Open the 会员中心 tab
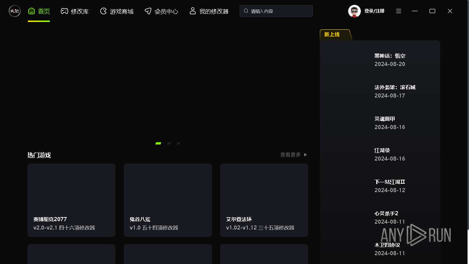Viewport: 469px width, 264px height. pyautogui.click(x=161, y=11)
